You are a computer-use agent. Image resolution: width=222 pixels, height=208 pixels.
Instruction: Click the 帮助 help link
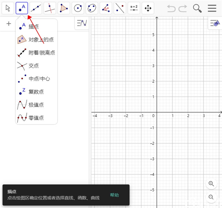point(114,195)
